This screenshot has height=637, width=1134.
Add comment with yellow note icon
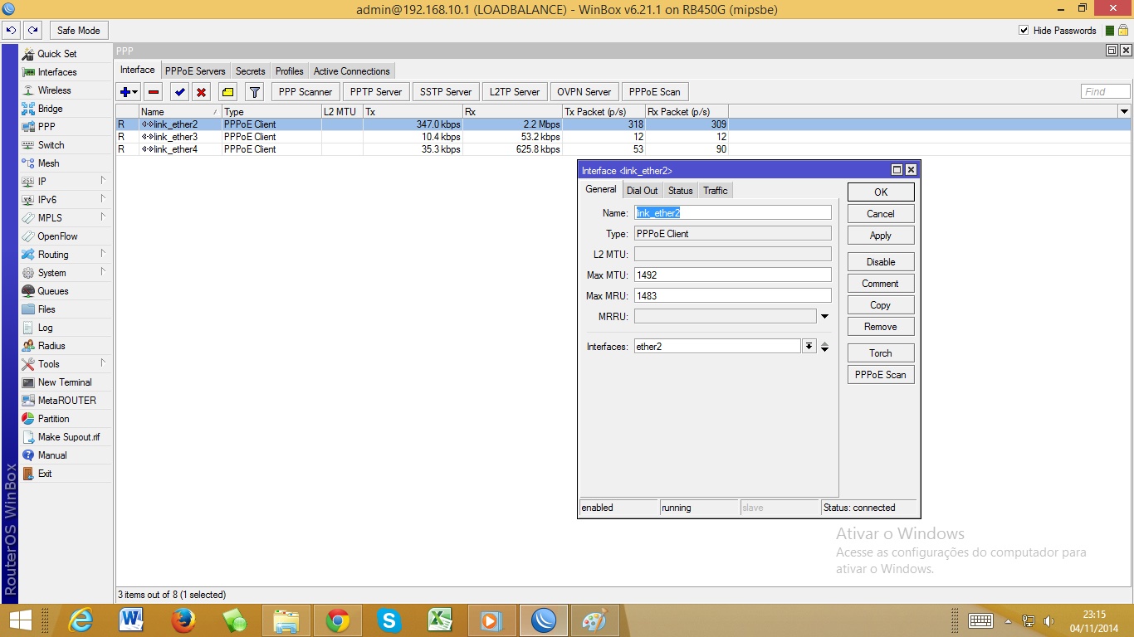[227, 92]
